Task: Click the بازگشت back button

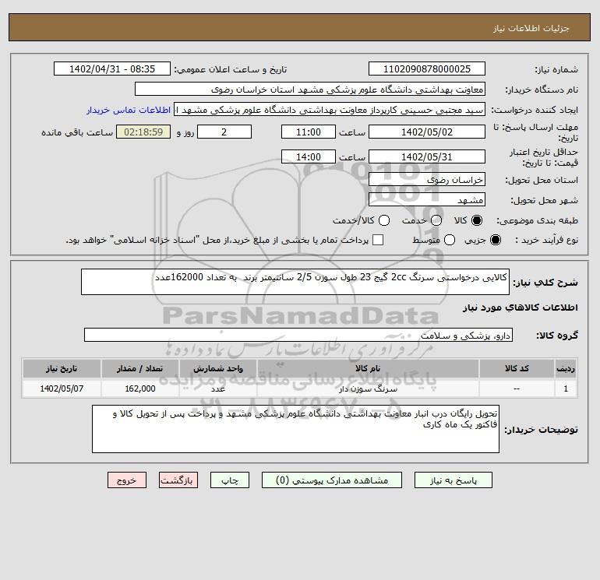Action: [178, 480]
